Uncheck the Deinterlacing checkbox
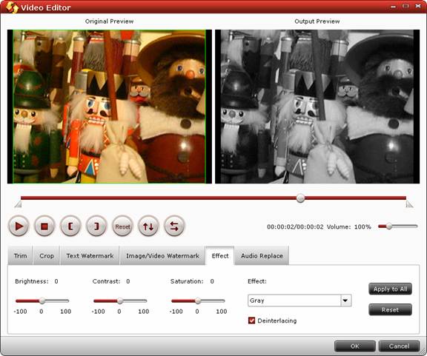Viewport: 427px width, 356px height. pos(251,320)
